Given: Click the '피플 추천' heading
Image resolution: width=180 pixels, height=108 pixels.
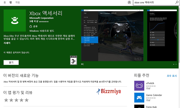Looking at the screenshot, I should coord(141,75).
